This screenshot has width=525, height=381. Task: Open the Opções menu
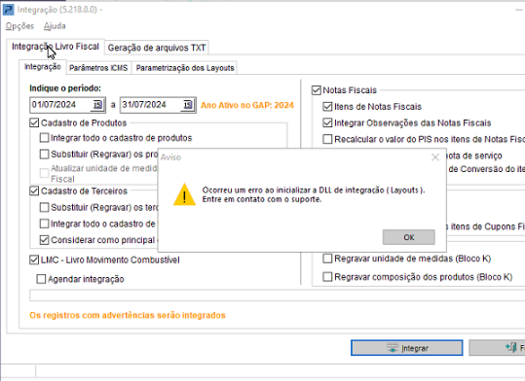coord(19,26)
